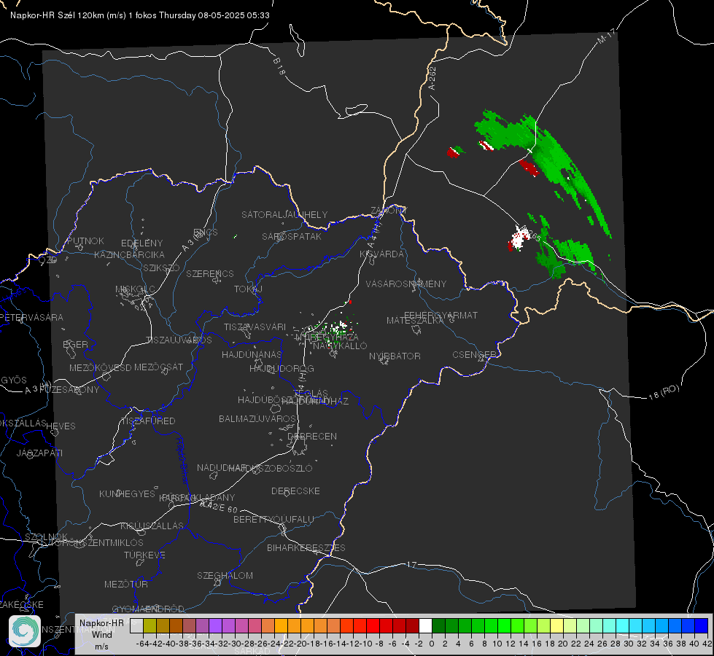Image resolution: width=714 pixels, height=656 pixels.
Task: Click the BERETTYÓÚJFALU label
Action: click(x=273, y=519)
